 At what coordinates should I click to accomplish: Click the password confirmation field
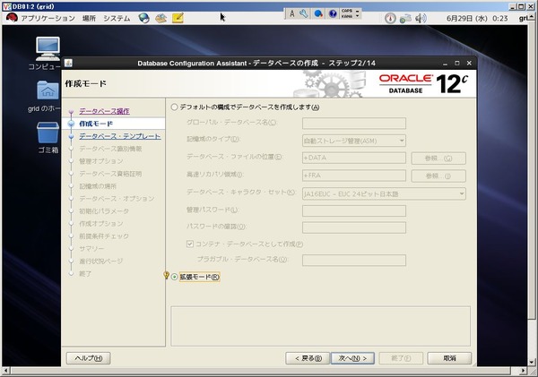point(354,227)
